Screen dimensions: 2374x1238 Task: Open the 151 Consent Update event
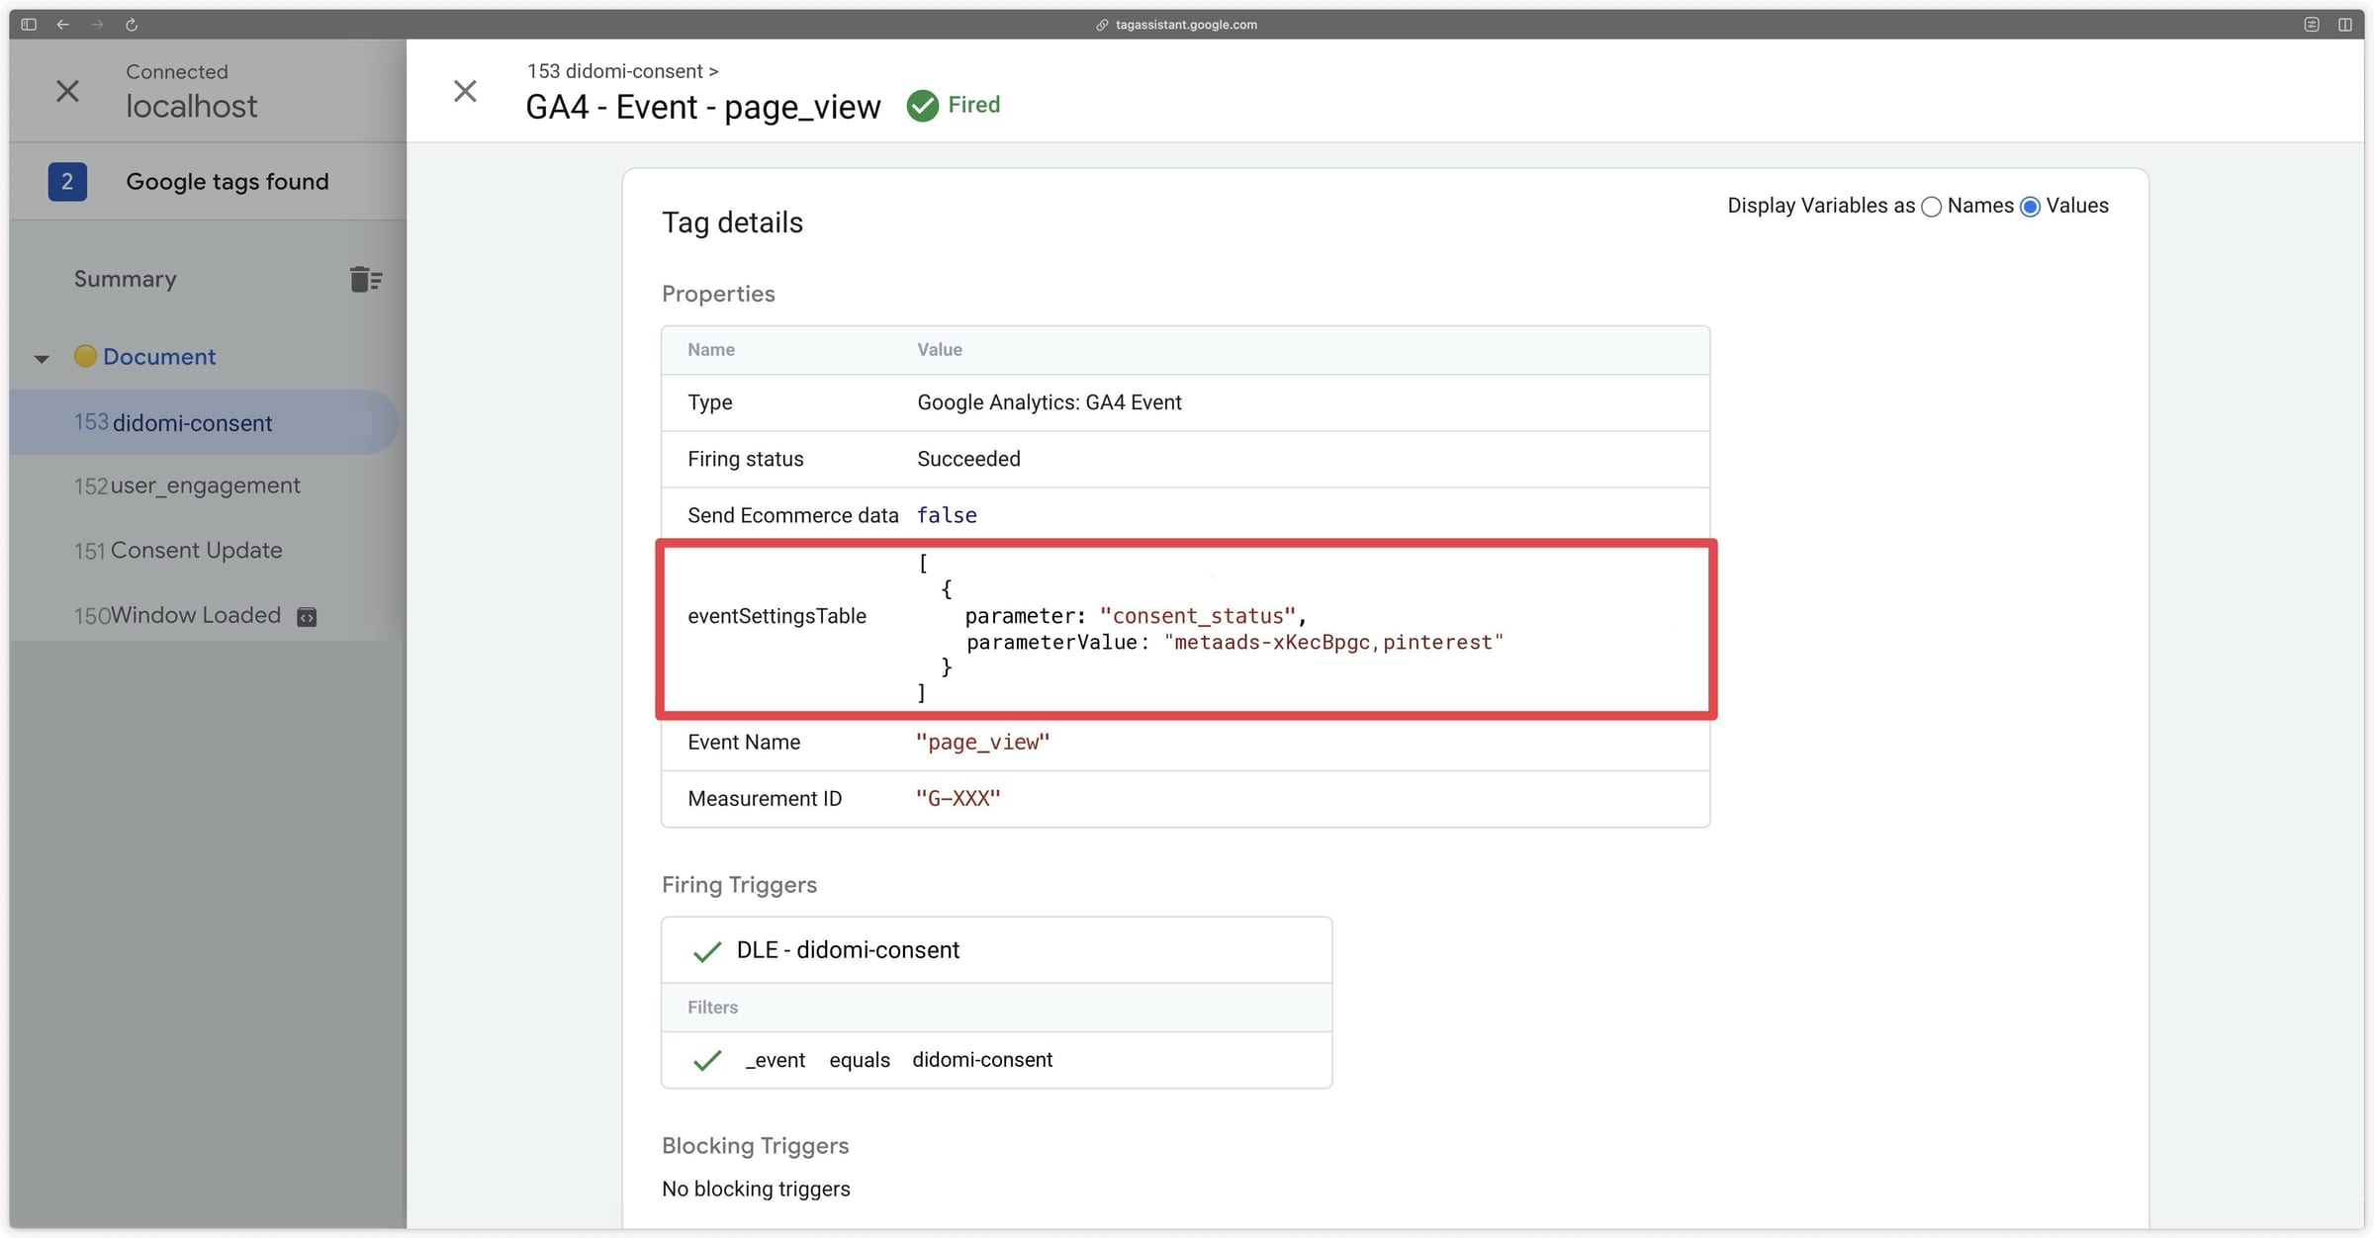[x=178, y=550]
